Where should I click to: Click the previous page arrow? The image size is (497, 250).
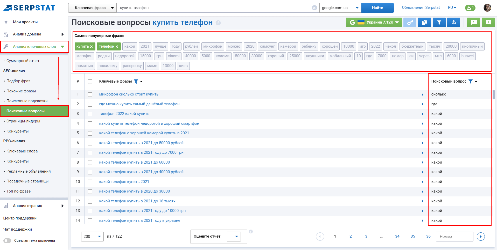(x=320, y=237)
